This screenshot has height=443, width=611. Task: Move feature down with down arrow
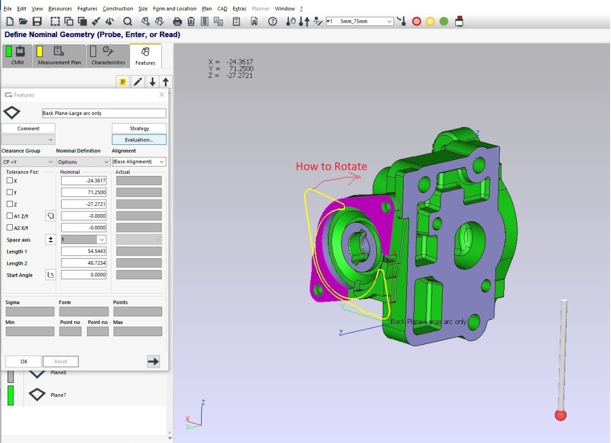[152, 82]
